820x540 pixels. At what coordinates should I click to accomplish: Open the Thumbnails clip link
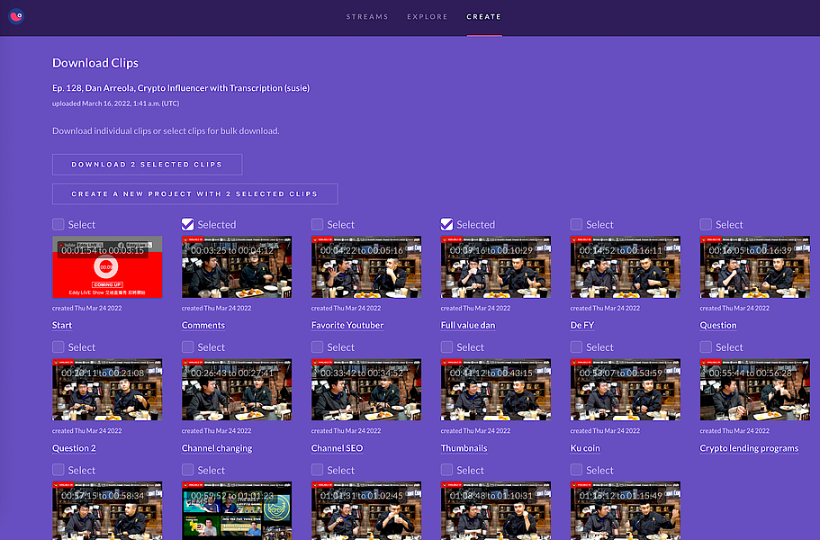pos(464,448)
